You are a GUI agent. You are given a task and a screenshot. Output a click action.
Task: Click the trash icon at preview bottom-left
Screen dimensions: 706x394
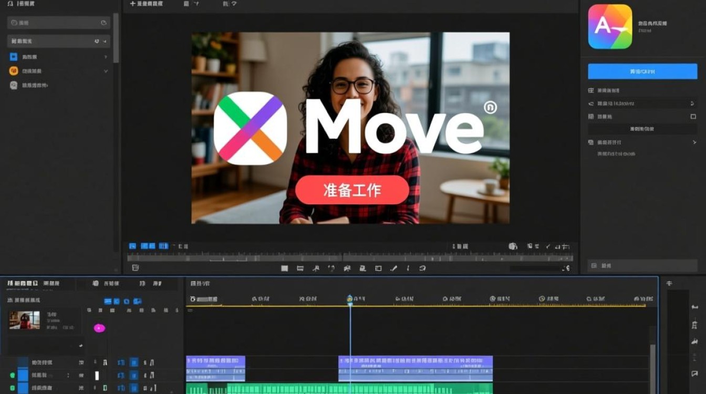(135, 268)
